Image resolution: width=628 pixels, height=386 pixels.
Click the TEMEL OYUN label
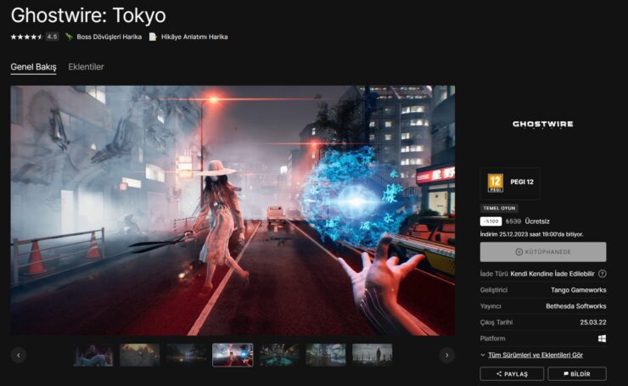click(499, 208)
